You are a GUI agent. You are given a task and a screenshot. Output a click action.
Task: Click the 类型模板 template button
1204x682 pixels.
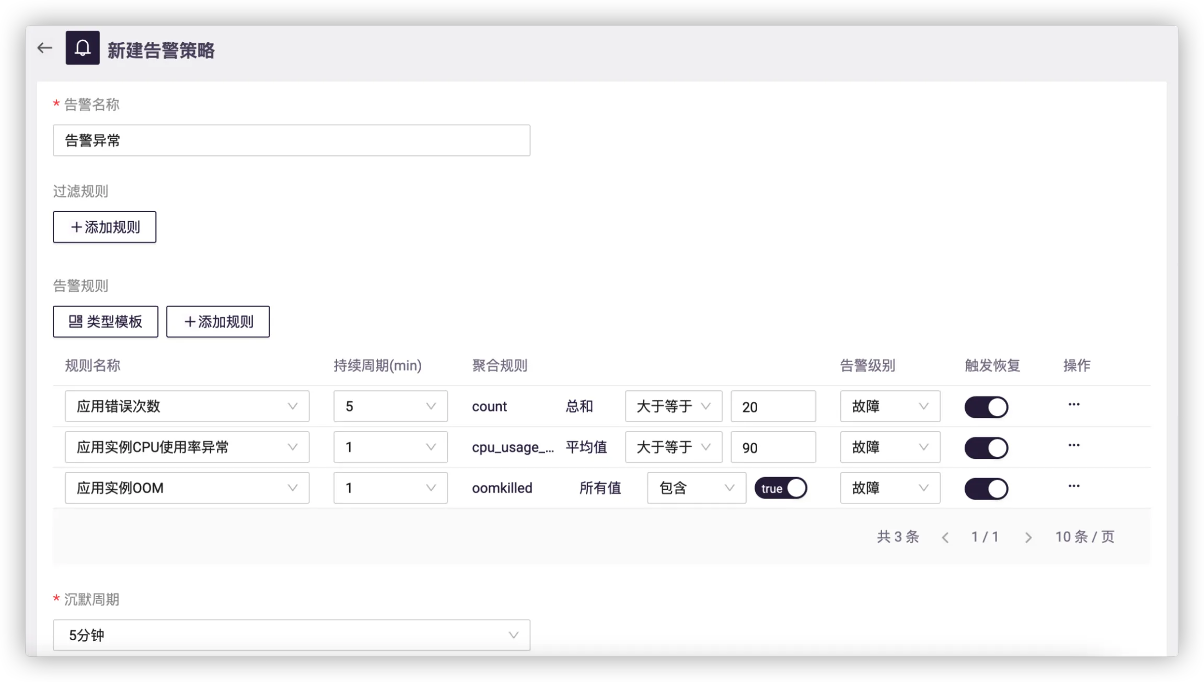[106, 321]
